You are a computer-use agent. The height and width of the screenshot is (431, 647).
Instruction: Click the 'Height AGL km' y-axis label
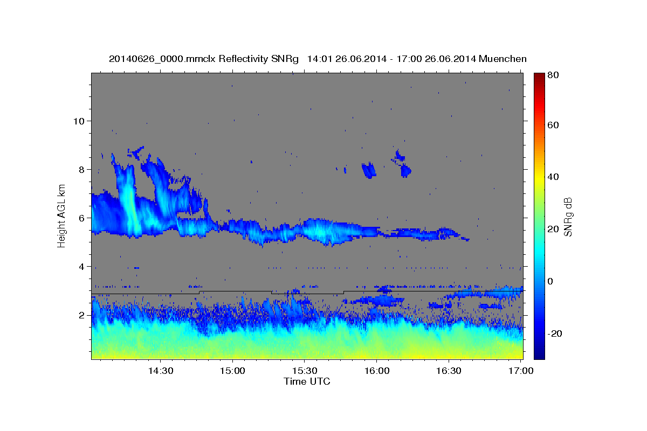62,215
